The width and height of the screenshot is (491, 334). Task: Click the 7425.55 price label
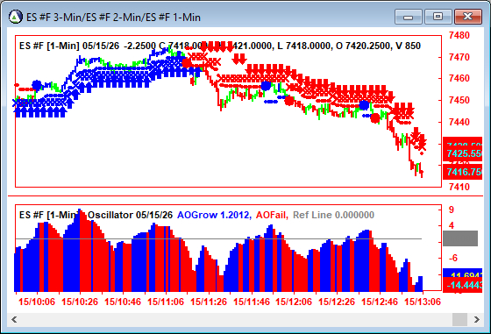point(463,153)
